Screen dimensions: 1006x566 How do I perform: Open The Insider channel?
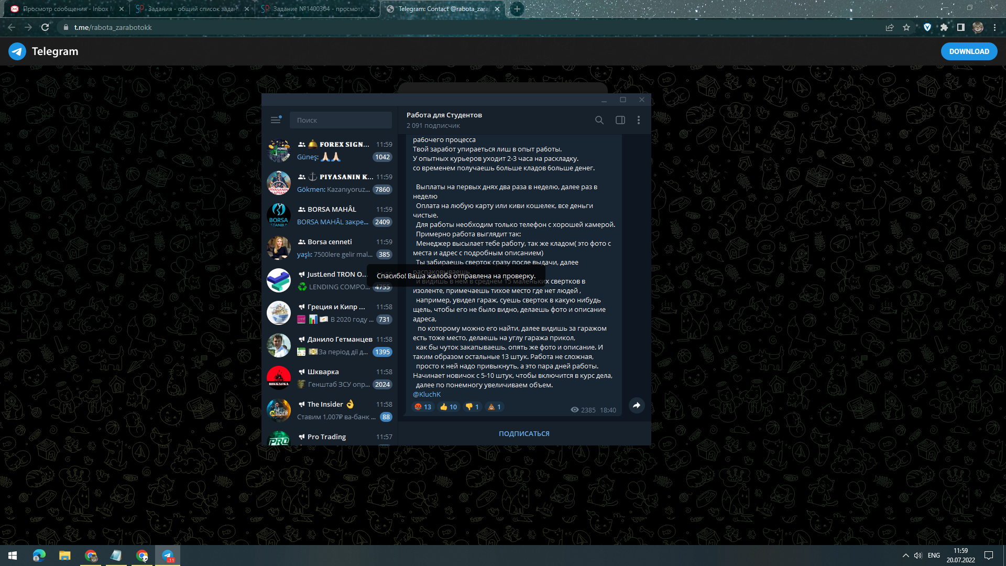(x=330, y=411)
